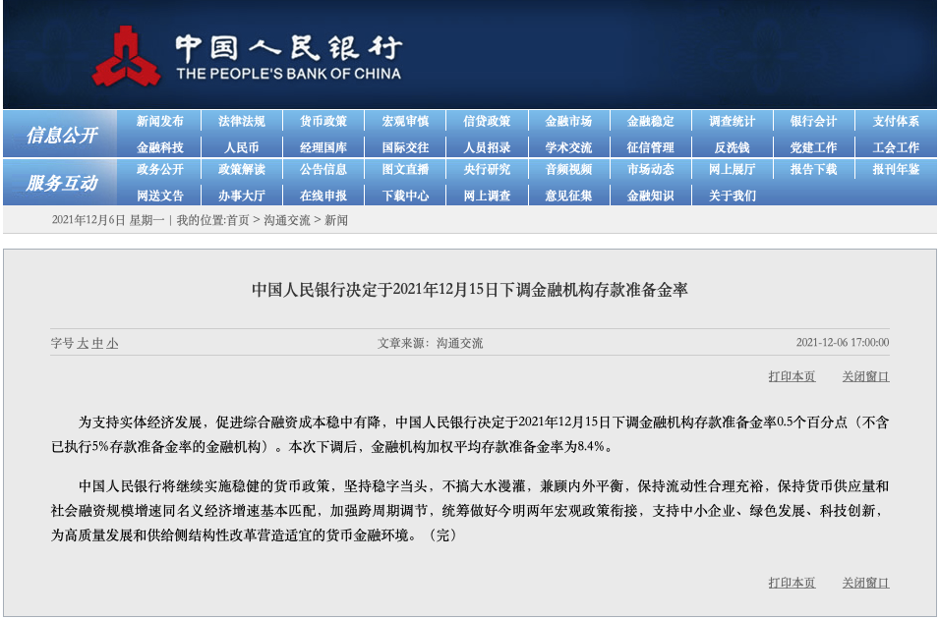
Task: Open 国际交往 menu entry
Action: tap(405, 147)
